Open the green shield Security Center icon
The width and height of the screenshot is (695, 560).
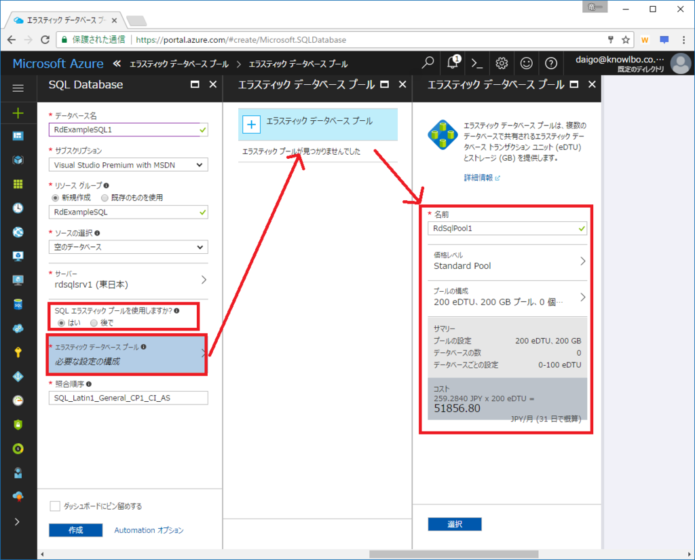pyautogui.click(x=18, y=424)
